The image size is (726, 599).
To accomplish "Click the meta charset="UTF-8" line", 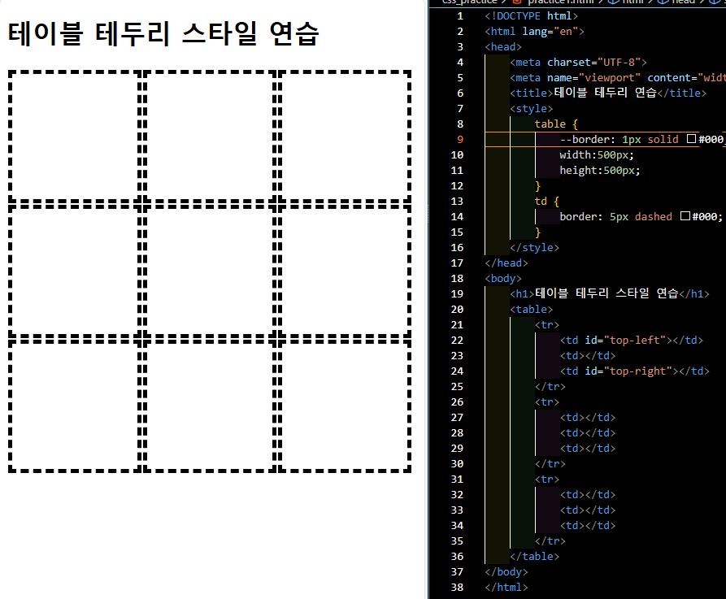I will [578, 62].
